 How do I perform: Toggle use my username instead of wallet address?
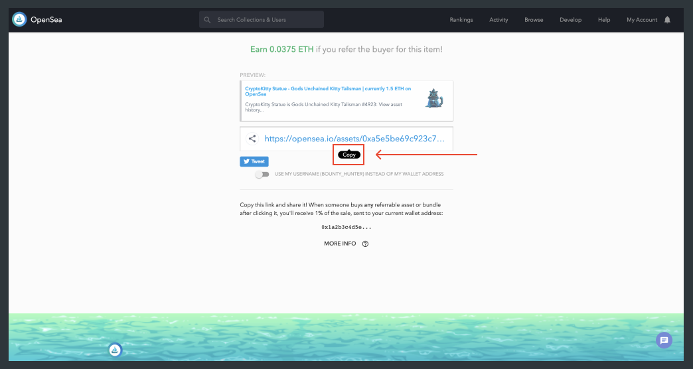pos(262,174)
